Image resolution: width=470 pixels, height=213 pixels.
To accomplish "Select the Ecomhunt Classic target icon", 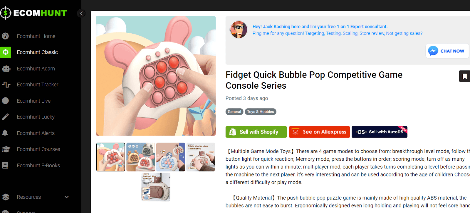I will click(6, 52).
